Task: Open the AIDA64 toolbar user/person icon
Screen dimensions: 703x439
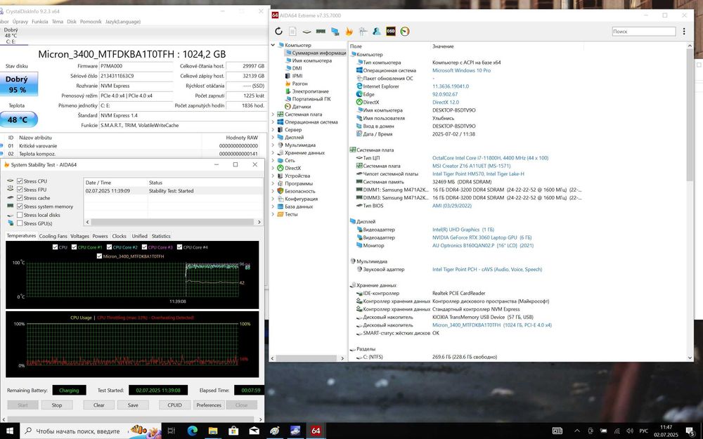Action: click(x=377, y=32)
